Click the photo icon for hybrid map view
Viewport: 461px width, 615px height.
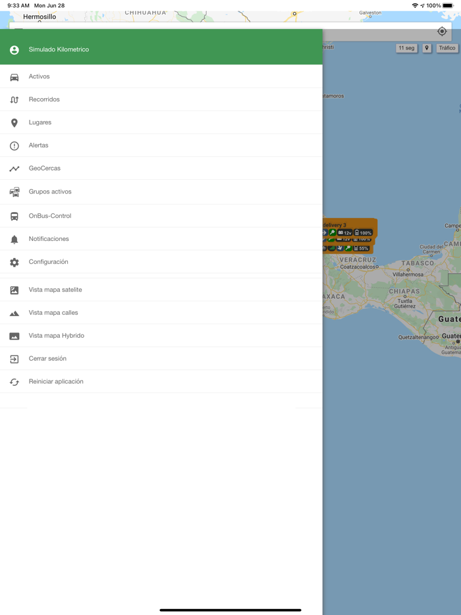tap(14, 336)
